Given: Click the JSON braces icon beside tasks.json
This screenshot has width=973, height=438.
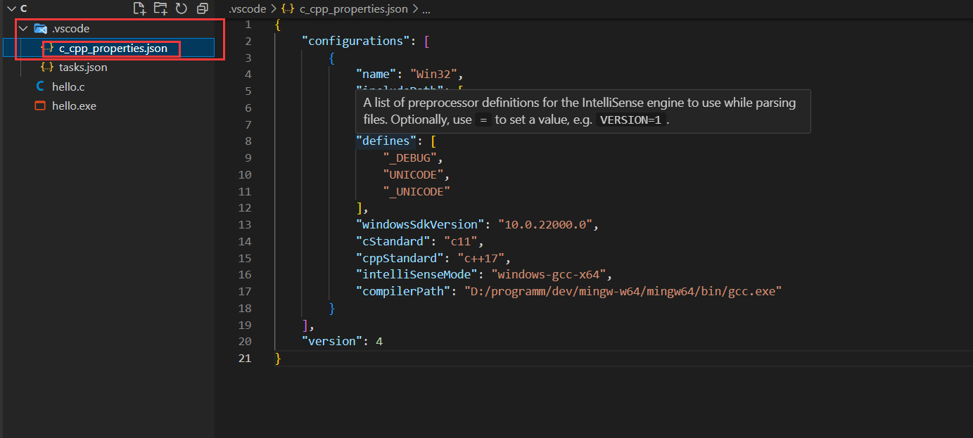Looking at the screenshot, I should 47,67.
